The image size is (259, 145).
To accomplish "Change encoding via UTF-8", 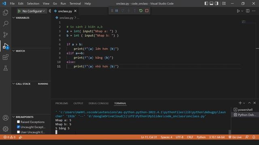I will click(x=180, y=137).
